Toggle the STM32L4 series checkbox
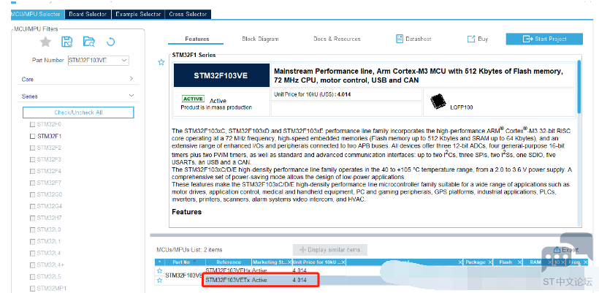Viewport: 599px width, 293px height. click(x=32, y=254)
